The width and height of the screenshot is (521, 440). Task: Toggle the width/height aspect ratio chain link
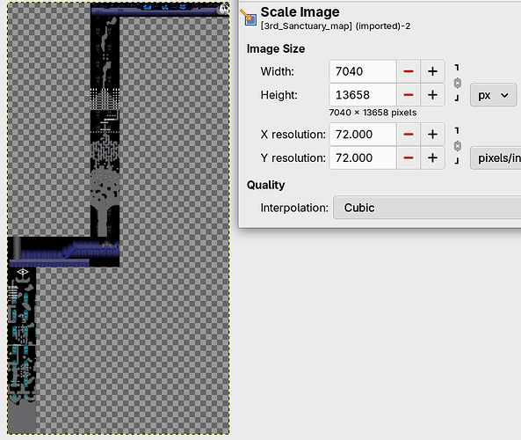458,83
